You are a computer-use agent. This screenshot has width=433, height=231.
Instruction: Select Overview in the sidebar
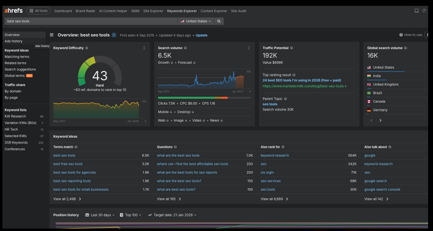(x=24, y=35)
